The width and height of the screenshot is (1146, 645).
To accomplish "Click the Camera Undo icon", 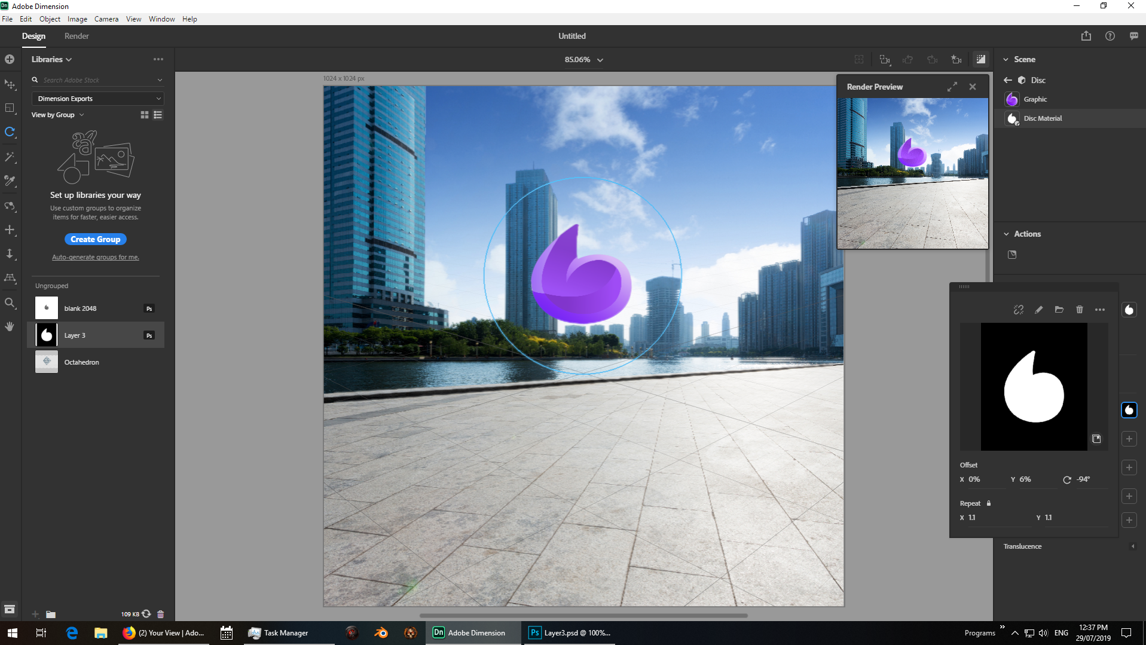I will 908,59.
